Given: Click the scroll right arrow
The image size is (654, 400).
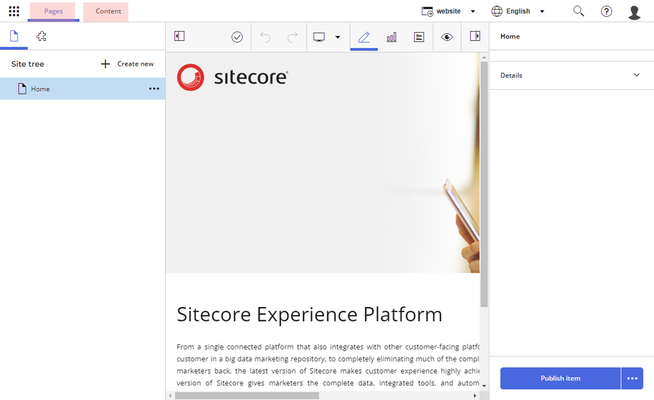Looking at the screenshot, I should tap(475, 396).
